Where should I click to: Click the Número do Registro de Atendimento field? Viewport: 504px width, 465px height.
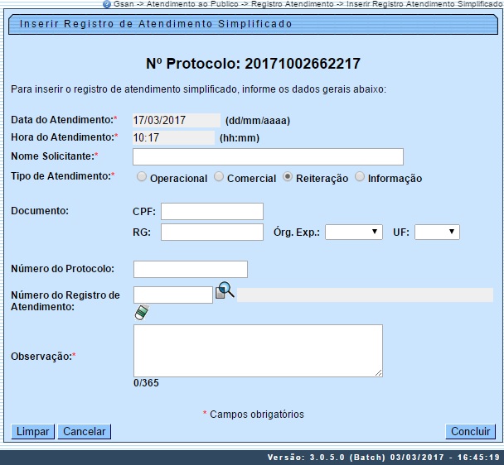click(x=173, y=295)
